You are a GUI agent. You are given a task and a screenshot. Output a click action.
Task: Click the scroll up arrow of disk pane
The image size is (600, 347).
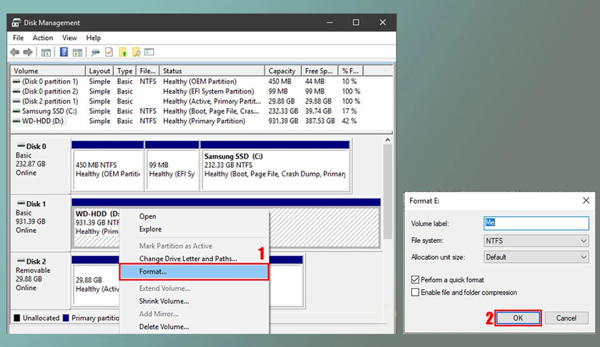click(388, 140)
